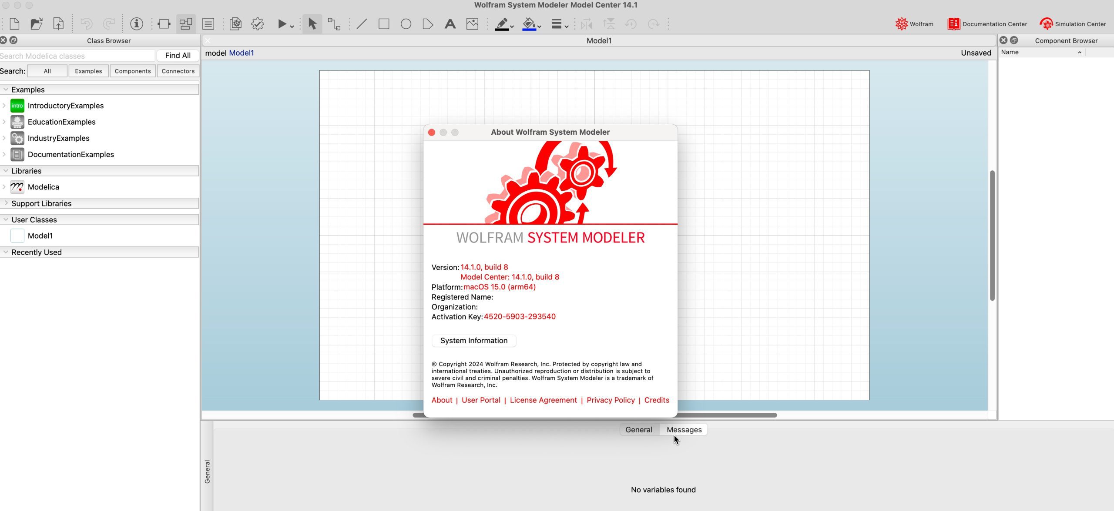The image size is (1114, 511).
Task: Create a new class with New icon
Action: (x=14, y=24)
